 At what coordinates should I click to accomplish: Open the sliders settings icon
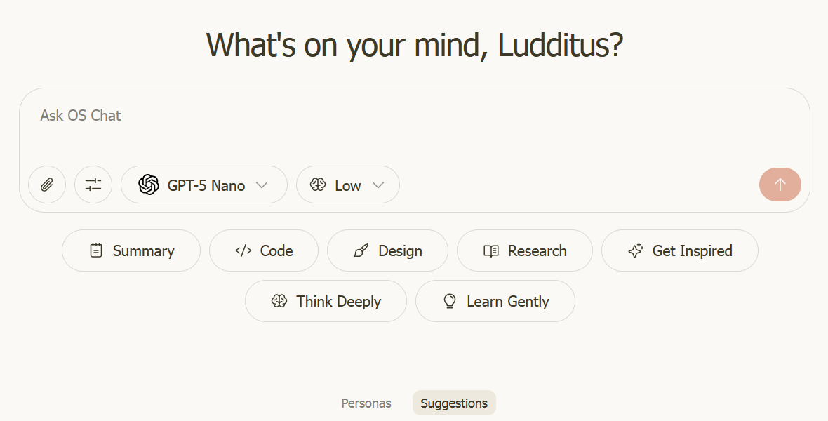click(93, 185)
